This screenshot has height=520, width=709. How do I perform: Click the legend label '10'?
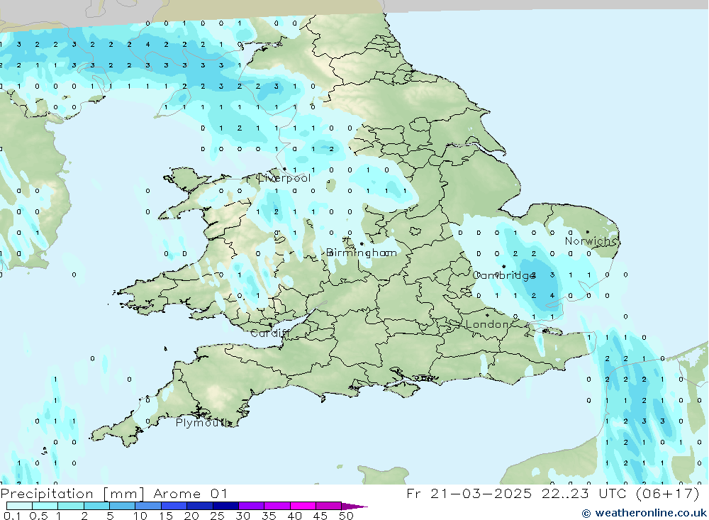tap(140, 516)
